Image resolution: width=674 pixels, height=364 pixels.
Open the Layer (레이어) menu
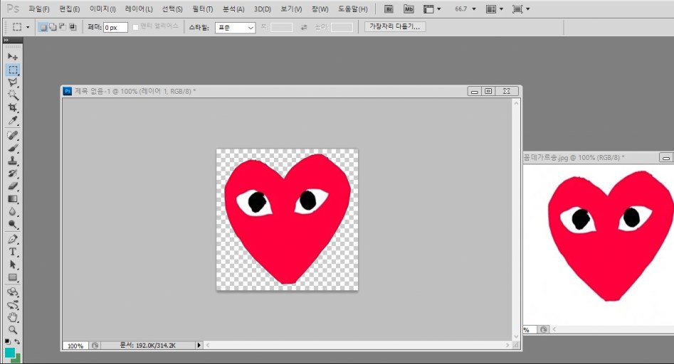click(138, 9)
